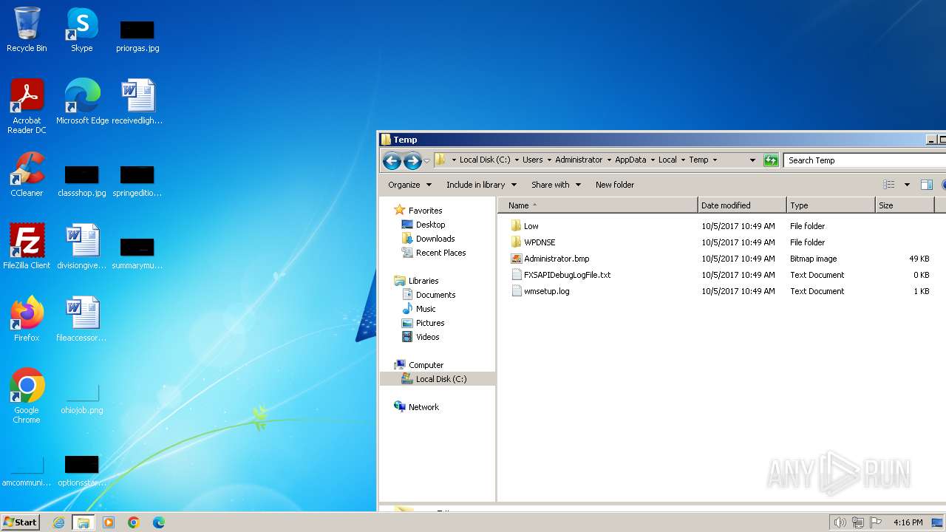Open Music library in navigation pane
Image resolution: width=946 pixels, height=532 pixels.
click(426, 309)
